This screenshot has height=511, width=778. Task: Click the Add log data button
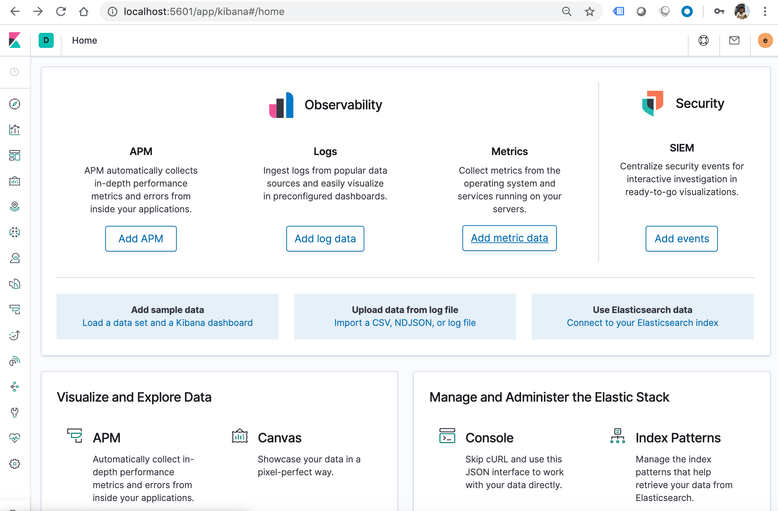[325, 239]
